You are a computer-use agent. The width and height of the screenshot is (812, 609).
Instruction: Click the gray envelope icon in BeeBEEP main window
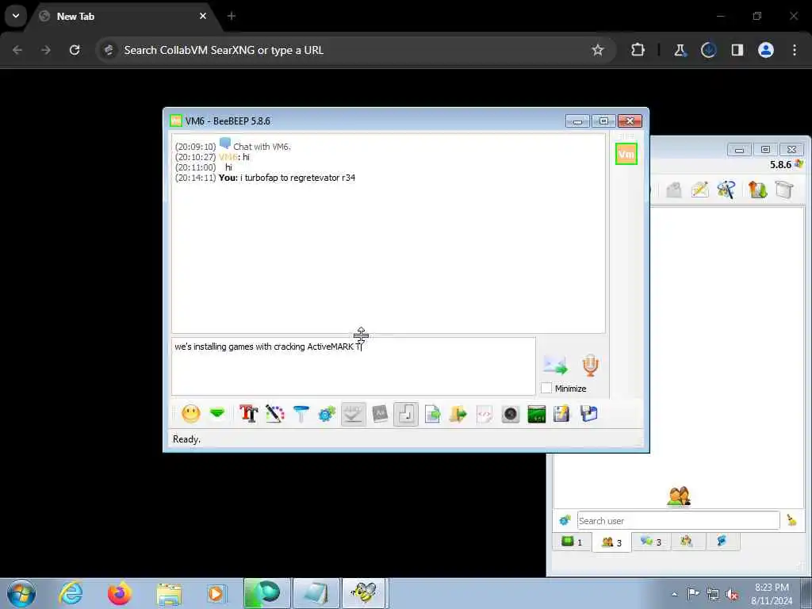click(x=674, y=190)
